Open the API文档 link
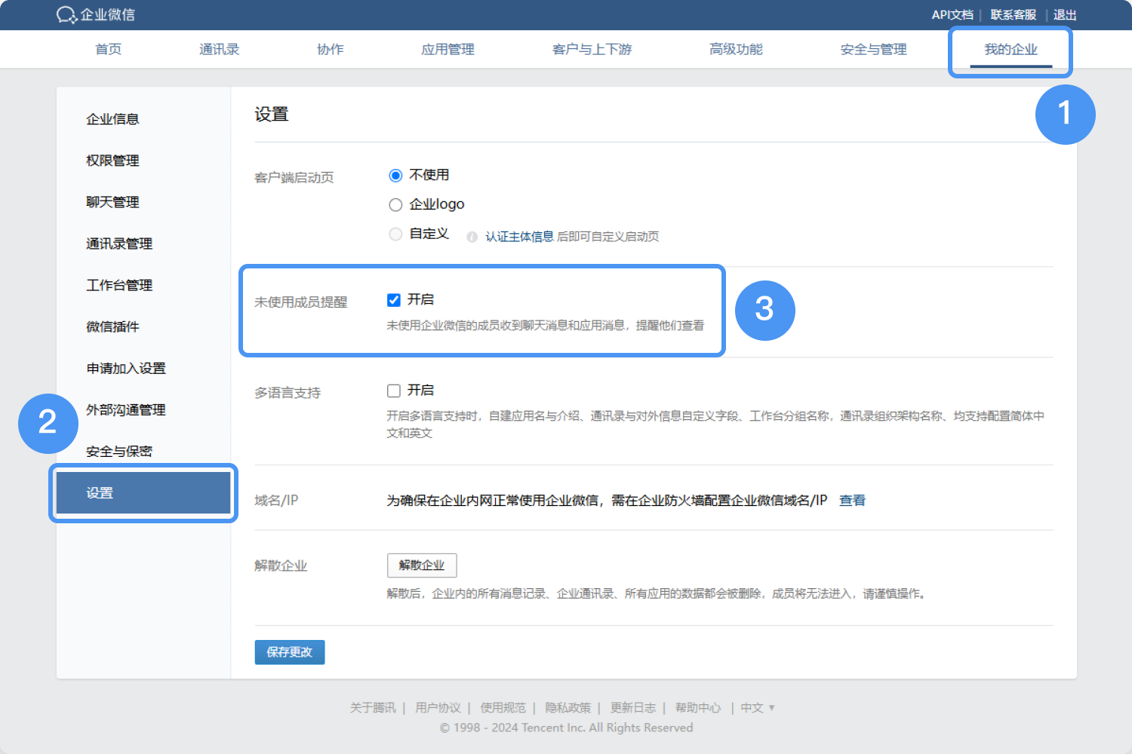Viewport: 1132px width, 754px height. click(x=952, y=14)
